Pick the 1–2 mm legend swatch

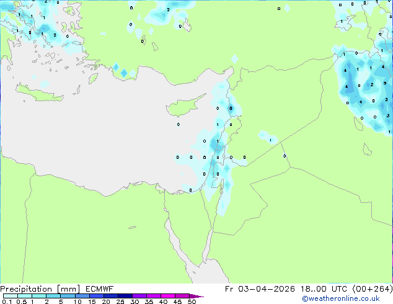[39, 296]
